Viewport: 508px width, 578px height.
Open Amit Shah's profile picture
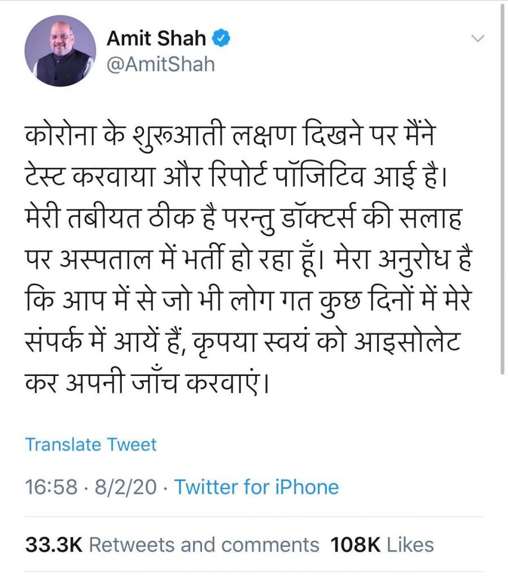(60, 51)
